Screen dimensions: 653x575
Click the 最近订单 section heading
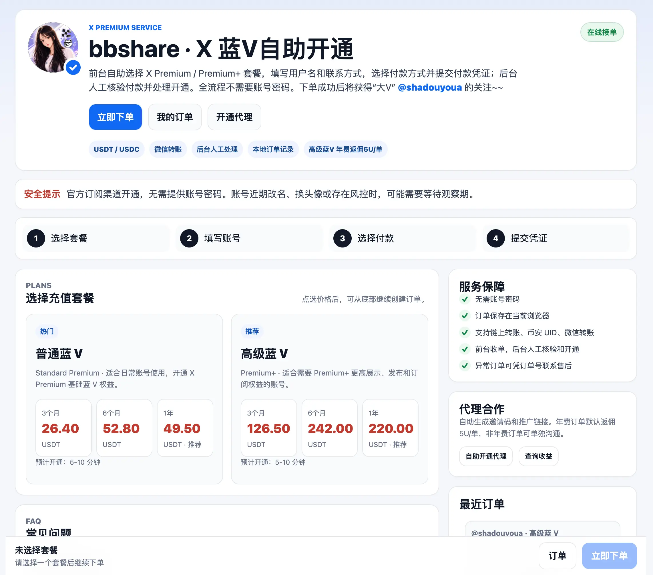click(482, 504)
